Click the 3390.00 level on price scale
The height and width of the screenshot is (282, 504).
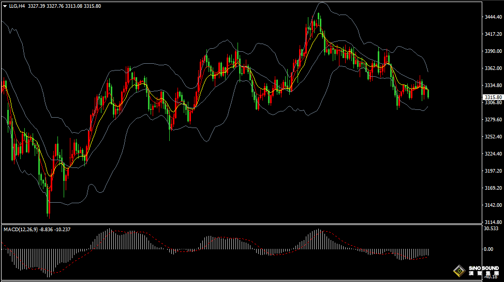pos(493,51)
